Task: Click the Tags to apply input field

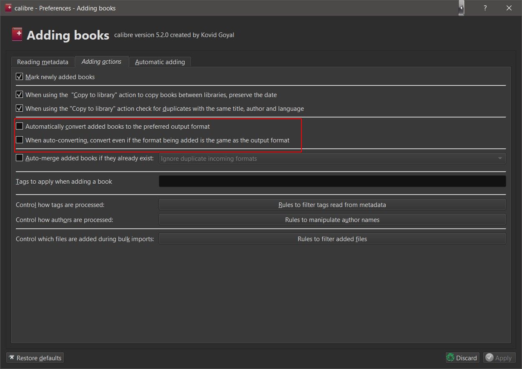Action: tap(332, 181)
